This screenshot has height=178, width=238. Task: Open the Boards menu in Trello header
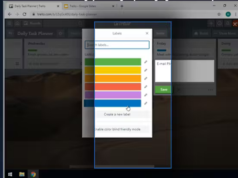(x=33, y=23)
